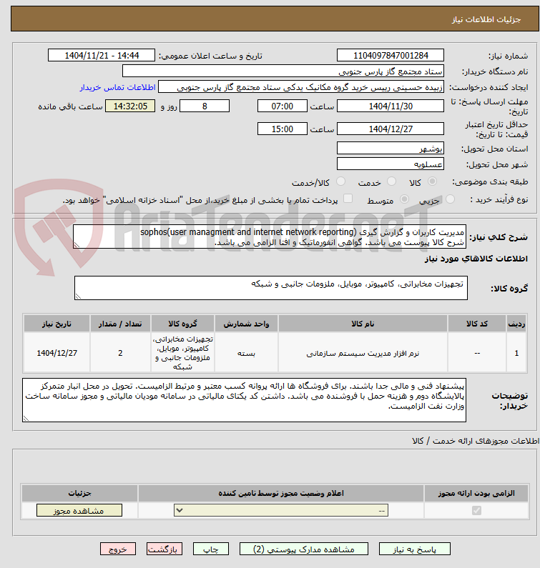Click the خروج exit button
This screenshot has width=540, height=568.
click(x=118, y=549)
